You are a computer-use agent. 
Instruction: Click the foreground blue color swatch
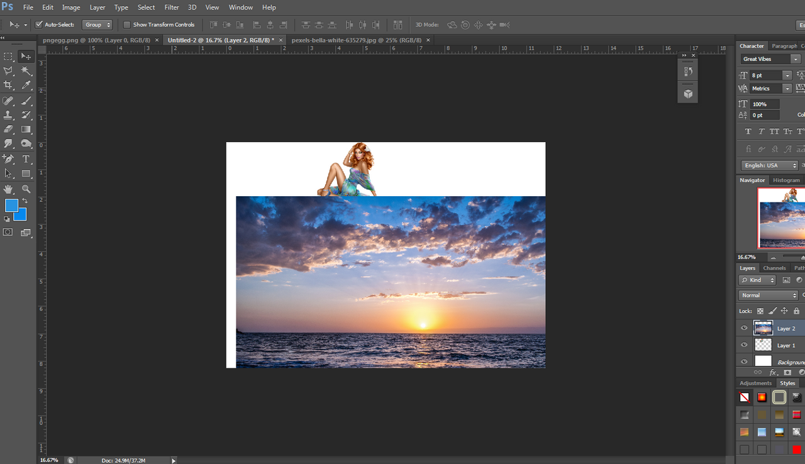point(11,206)
